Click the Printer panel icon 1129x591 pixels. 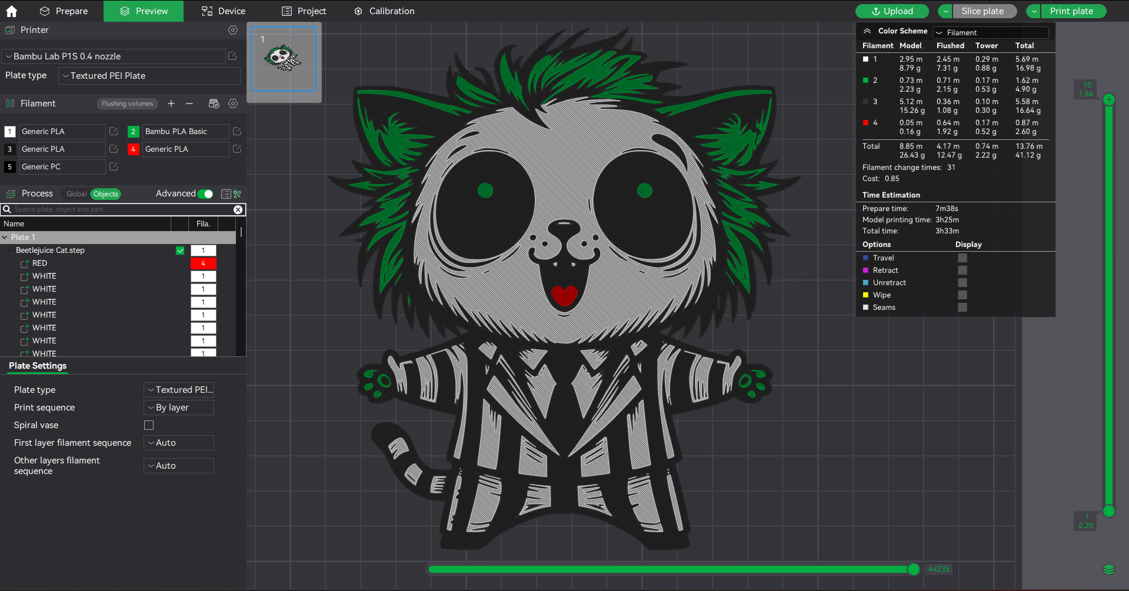pos(10,30)
